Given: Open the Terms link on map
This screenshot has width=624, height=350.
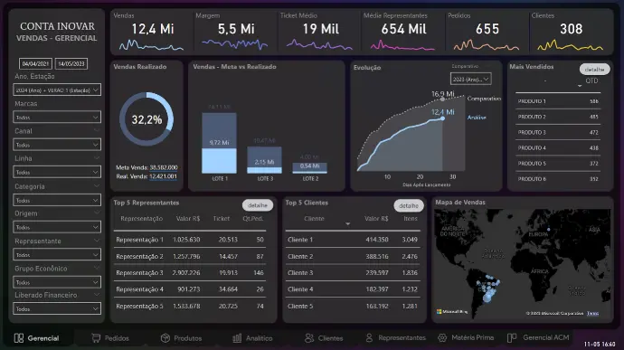Looking at the screenshot, I should coord(592,313).
